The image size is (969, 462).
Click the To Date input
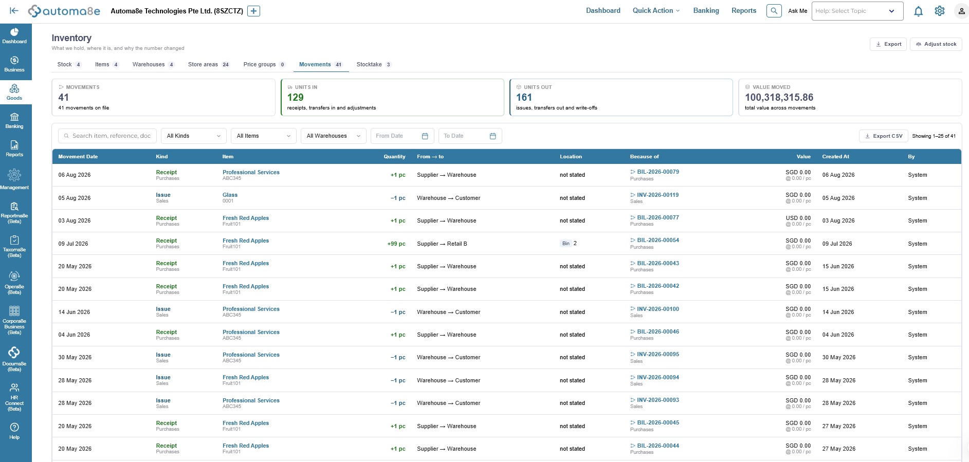[x=470, y=136]
